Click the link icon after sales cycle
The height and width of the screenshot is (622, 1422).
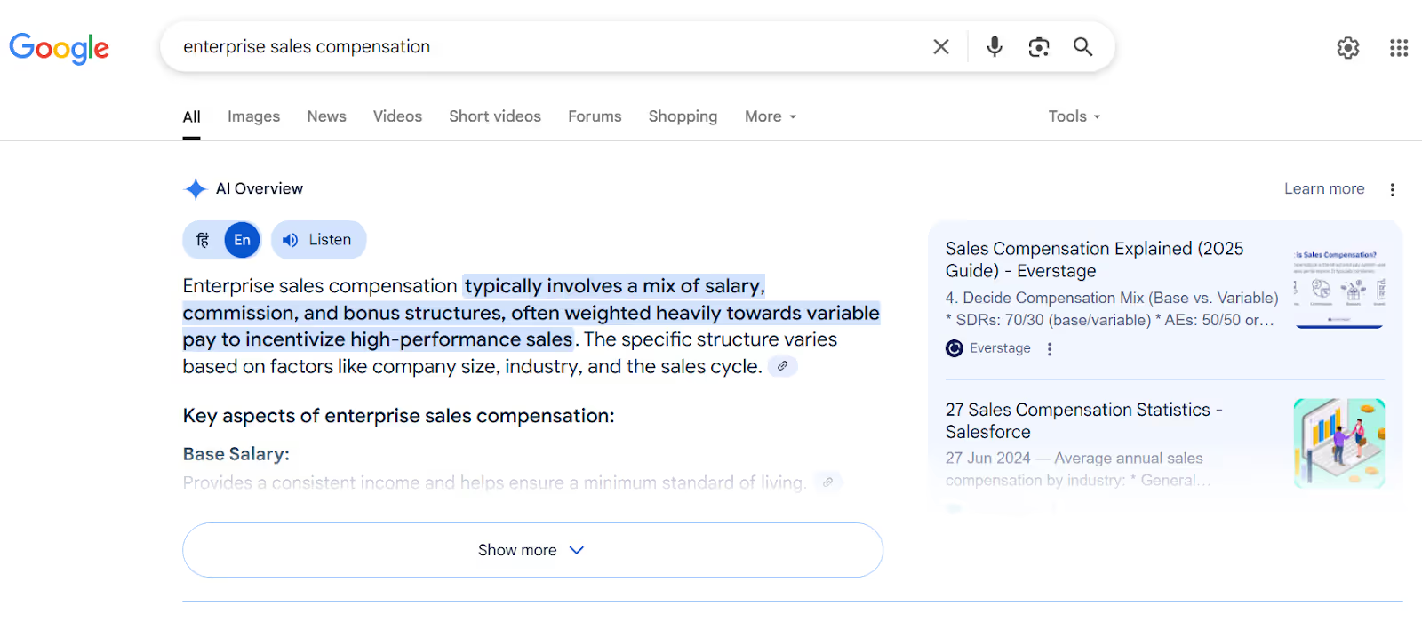[x=782, y=366]
